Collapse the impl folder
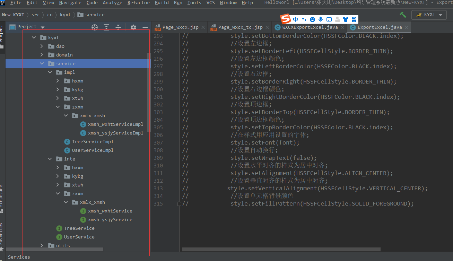The width and height of the screenshot is (453, 261). [50, 72]
